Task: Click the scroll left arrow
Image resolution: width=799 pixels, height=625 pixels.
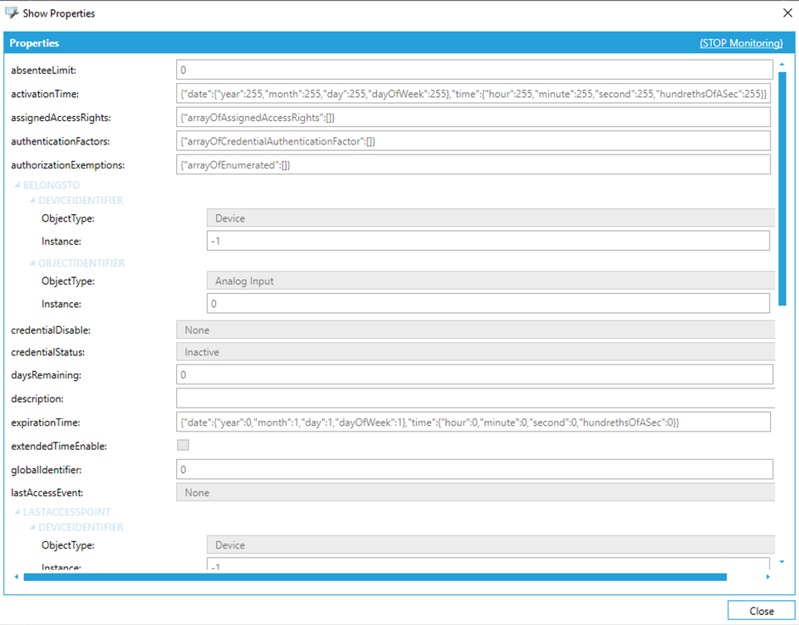Action: click(x=16, y=577)
